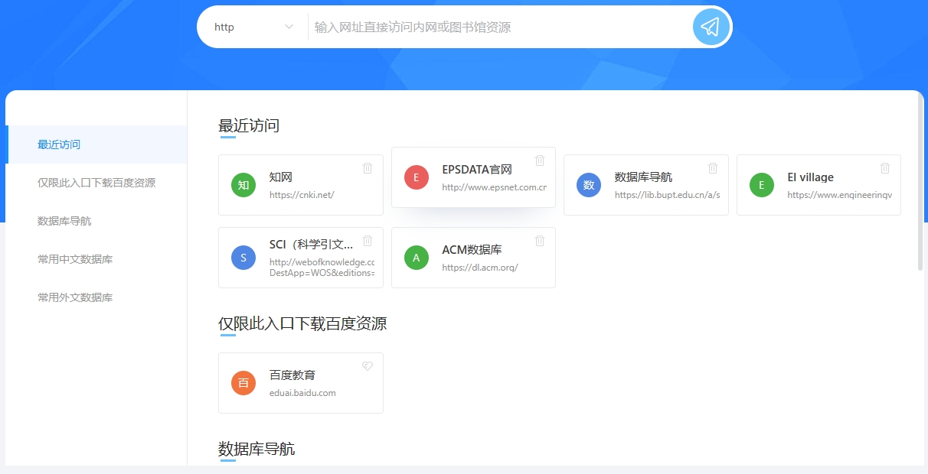Open the 知网 card title

[x=281, y=177]
